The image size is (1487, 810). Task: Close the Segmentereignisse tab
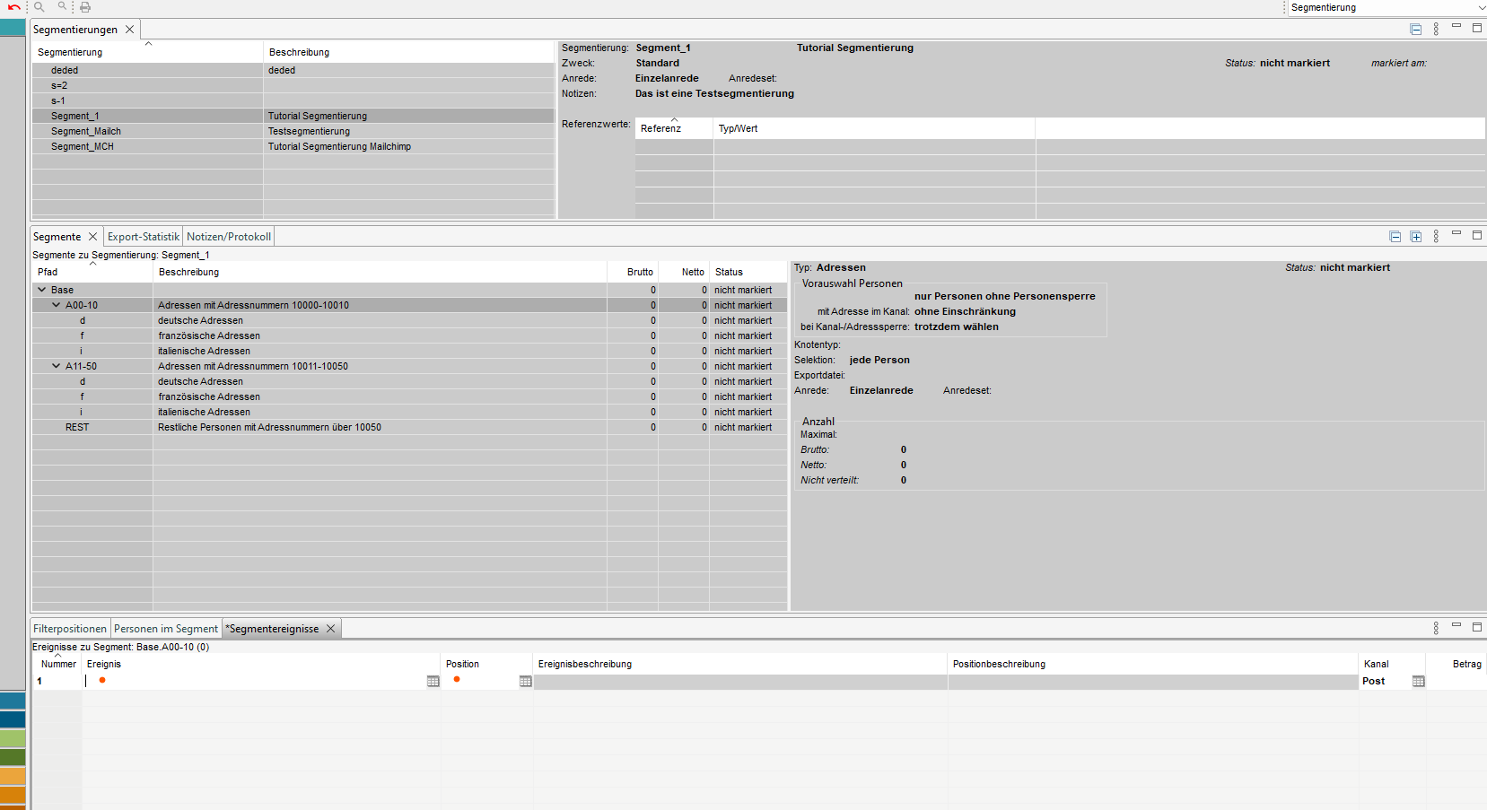click(330, 629)
